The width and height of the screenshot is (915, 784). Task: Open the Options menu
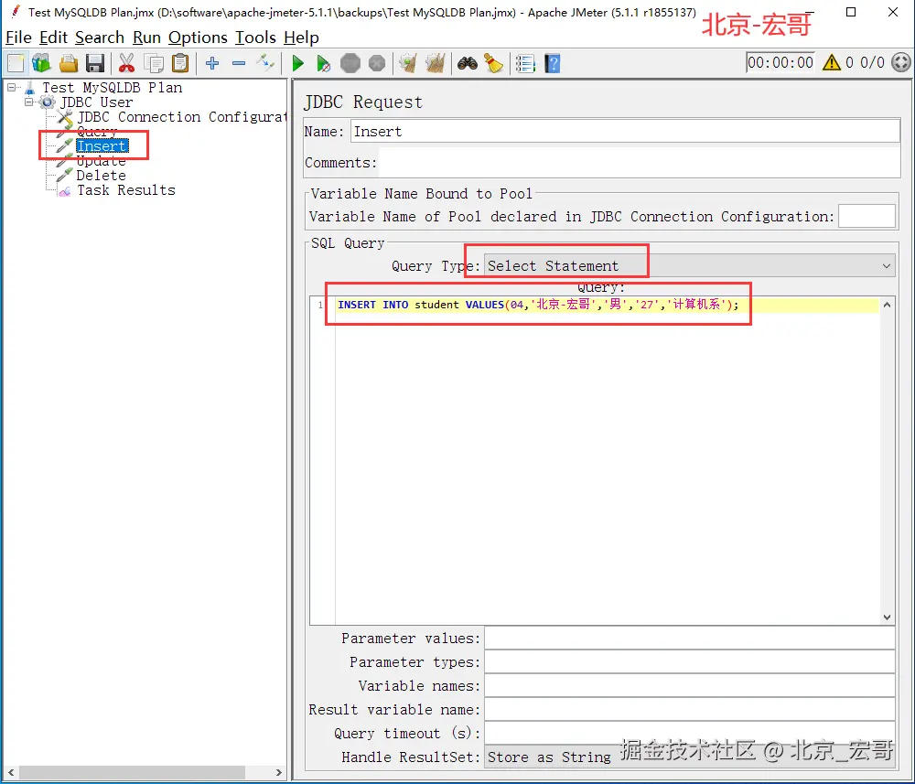[x=198, y=38]
